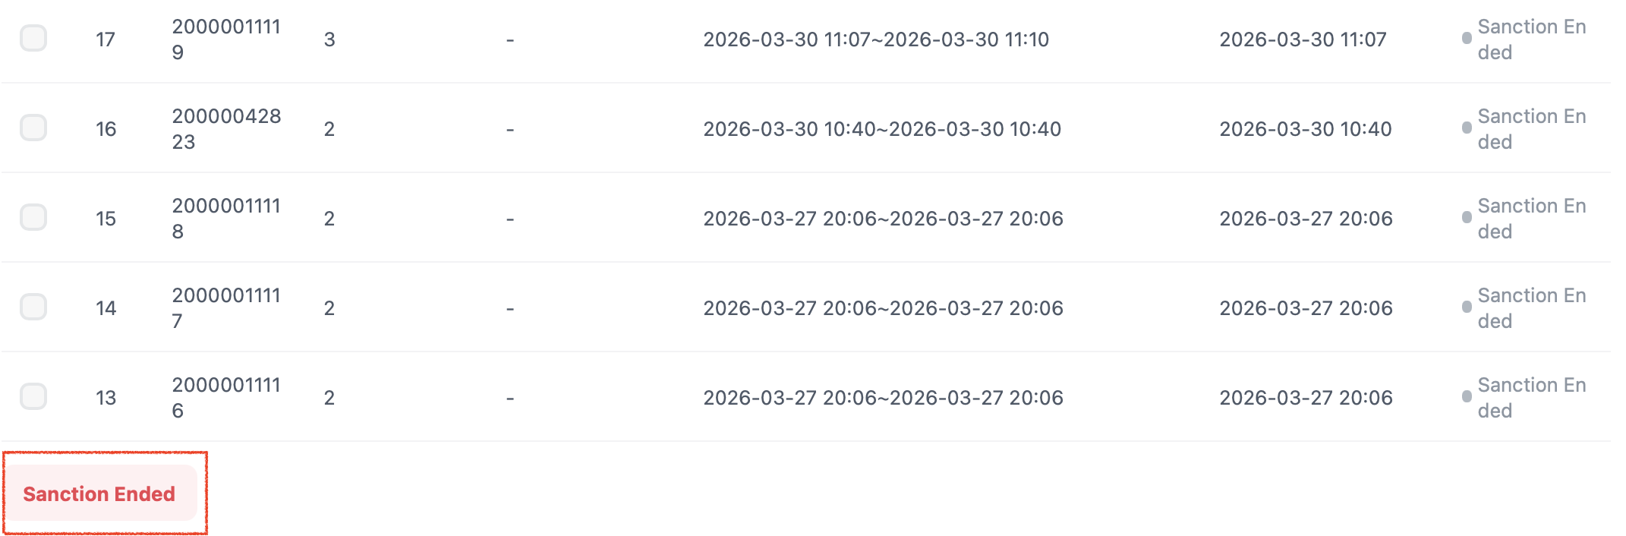
Task: Click ID 20000011117 in row 14
Action: tap(225, 308)
